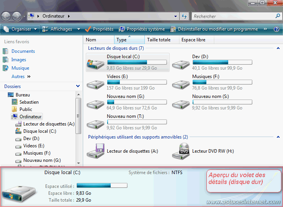Select Musiques (F:) in the folder tree
Image resolution: width=283 pixels, height=207 pixels.
tap(37, 153)
